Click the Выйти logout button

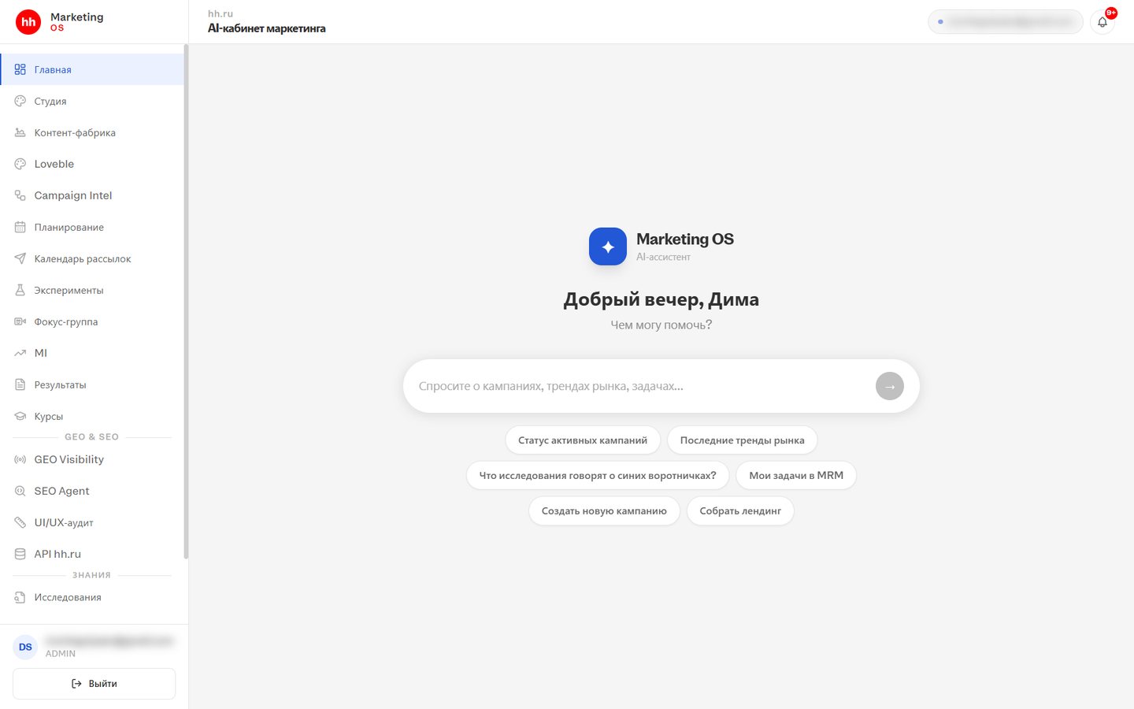[x=94, y=684]
